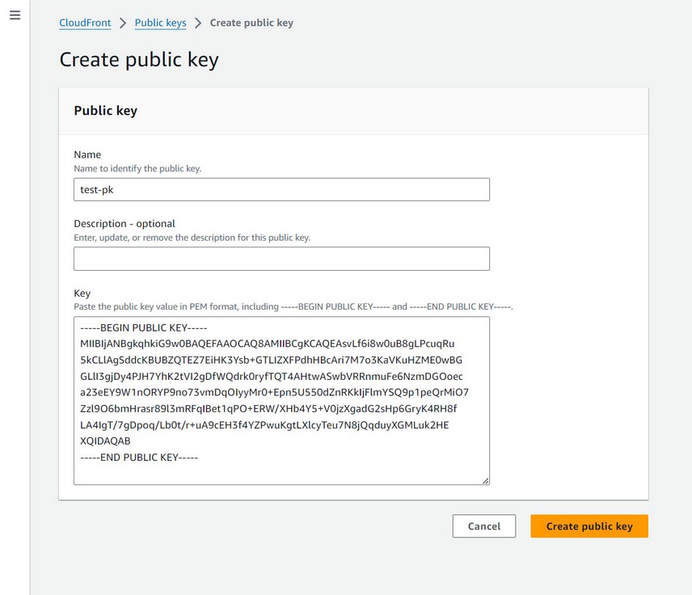
Task: Place cursor on the XQIDAQAB key line
Action: coord(106,441)
